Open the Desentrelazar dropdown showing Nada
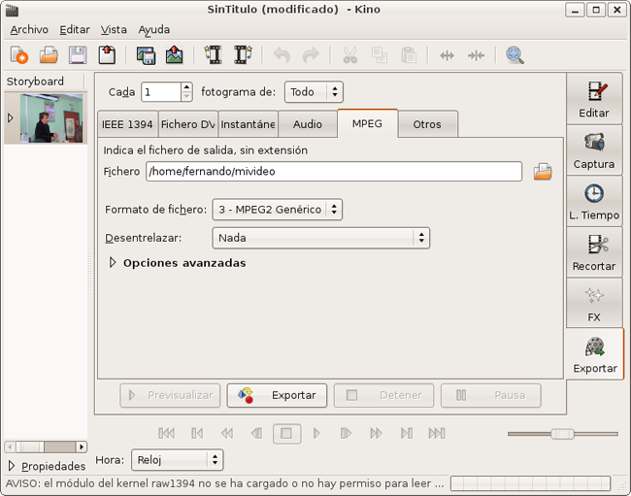631x496 pixels. click(320, 237)
